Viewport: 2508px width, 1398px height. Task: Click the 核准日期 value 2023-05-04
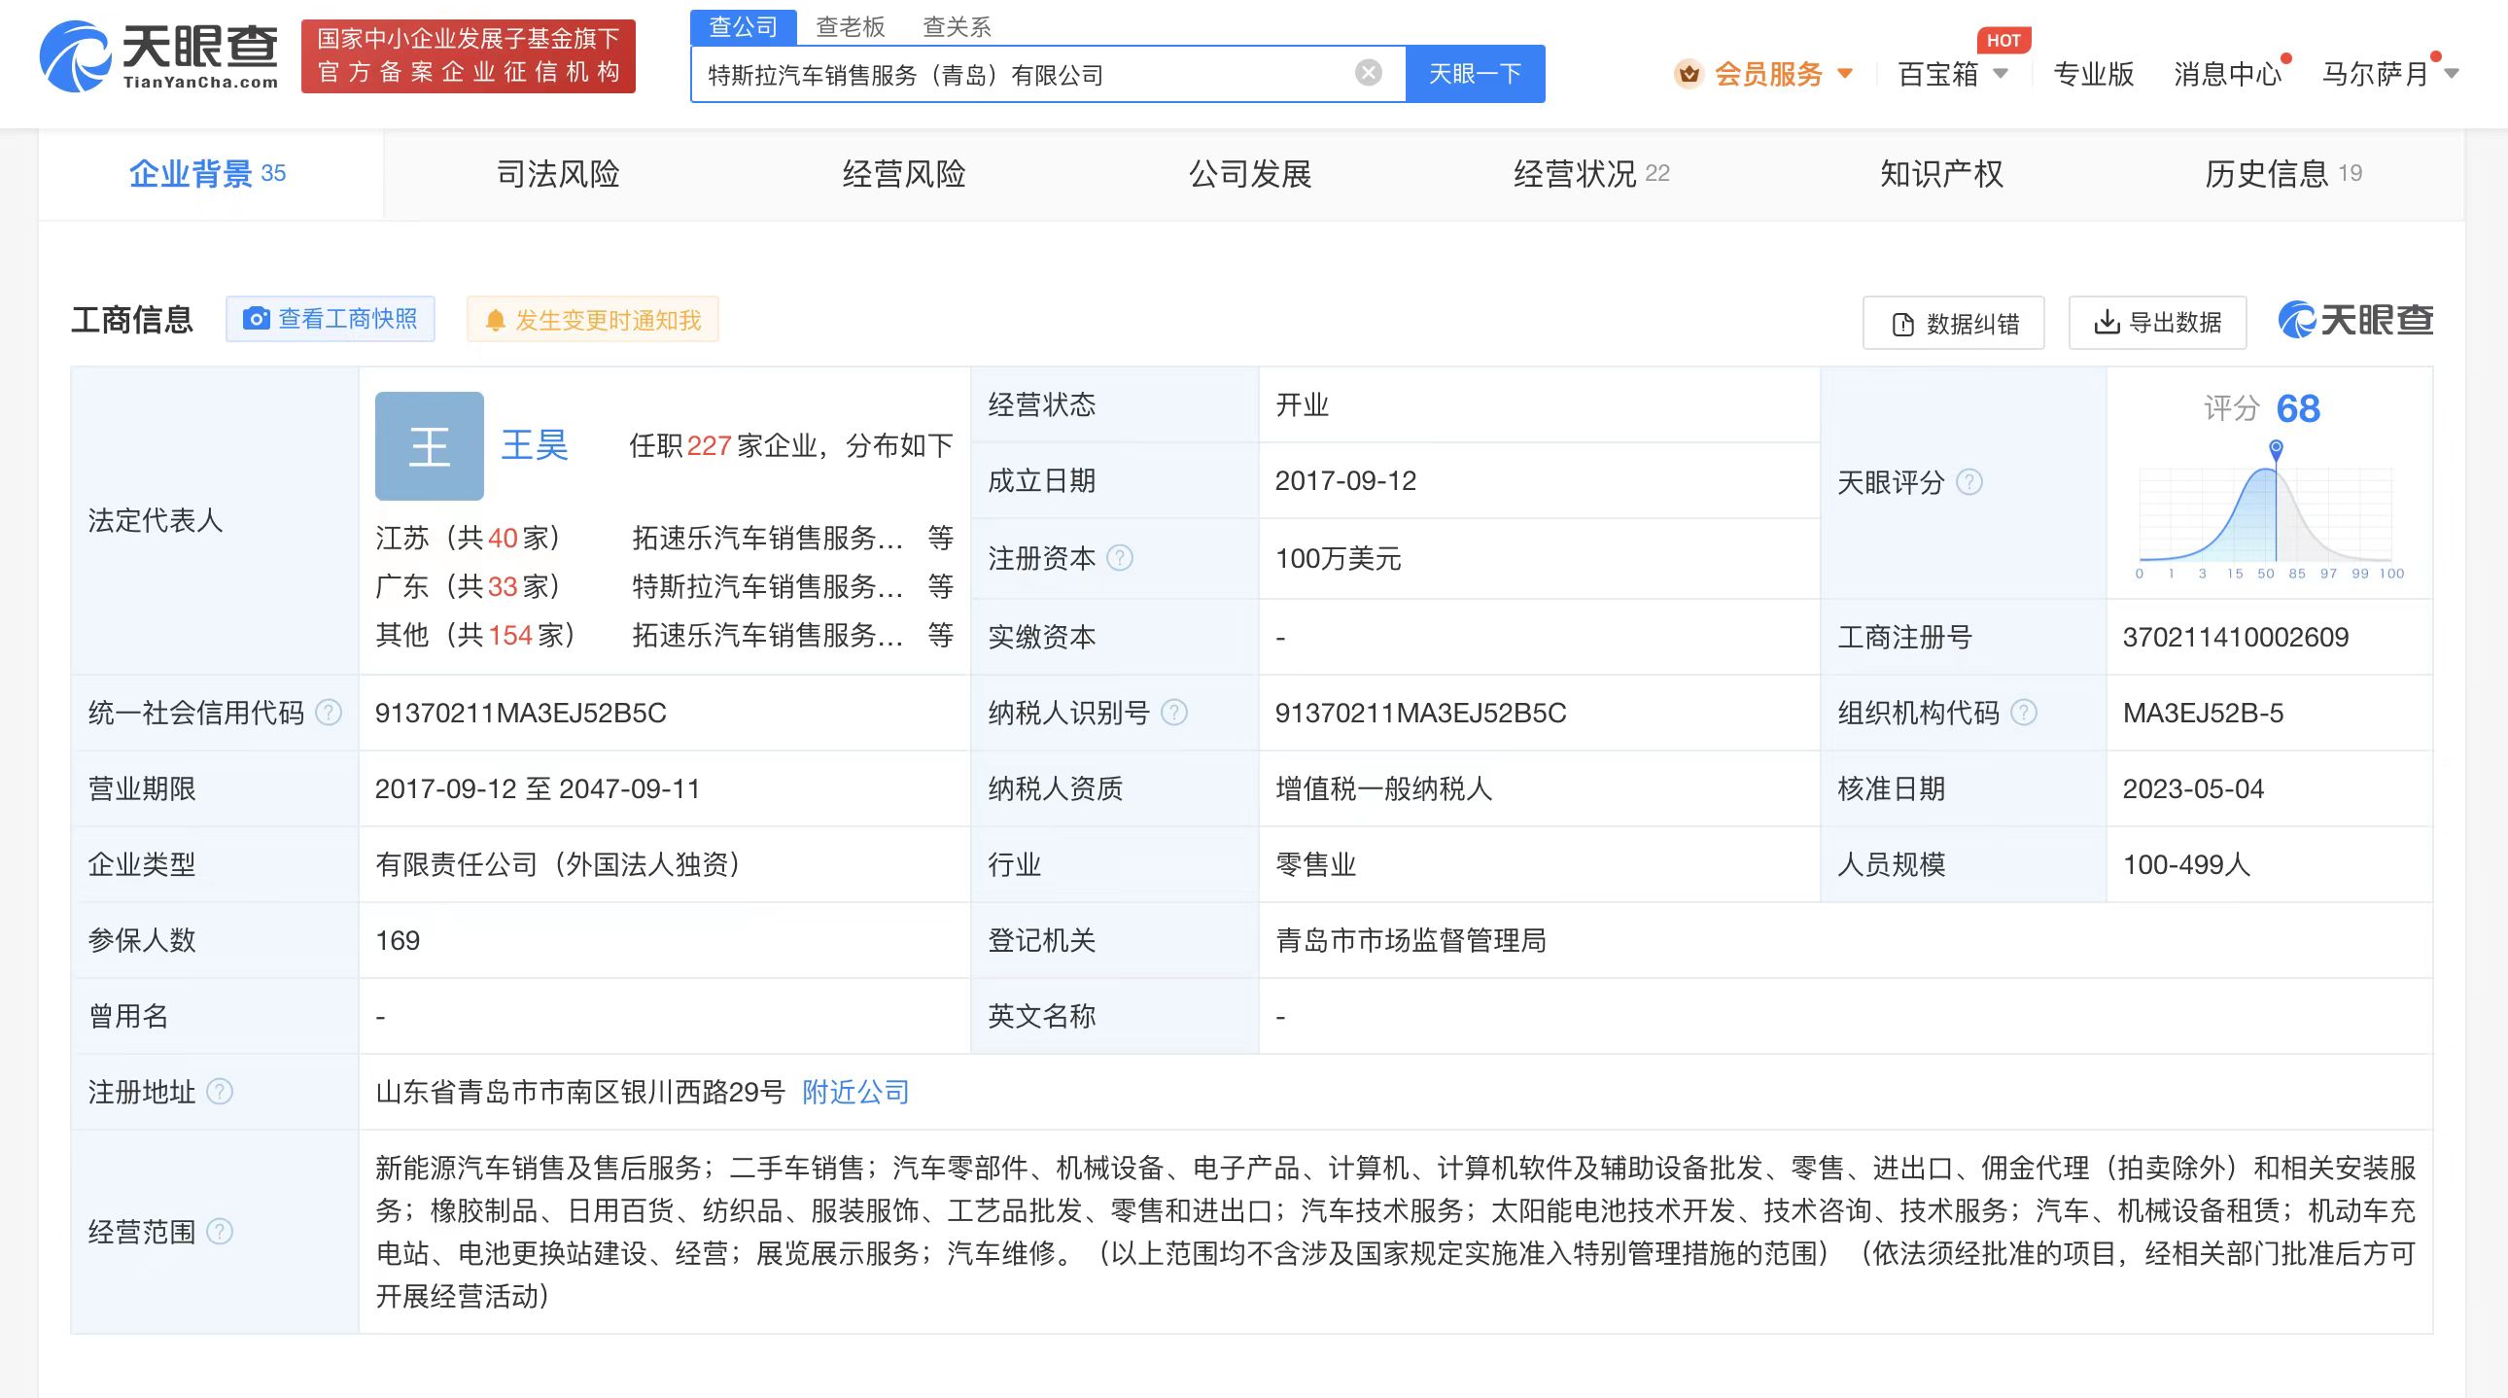click(2192, 788)
